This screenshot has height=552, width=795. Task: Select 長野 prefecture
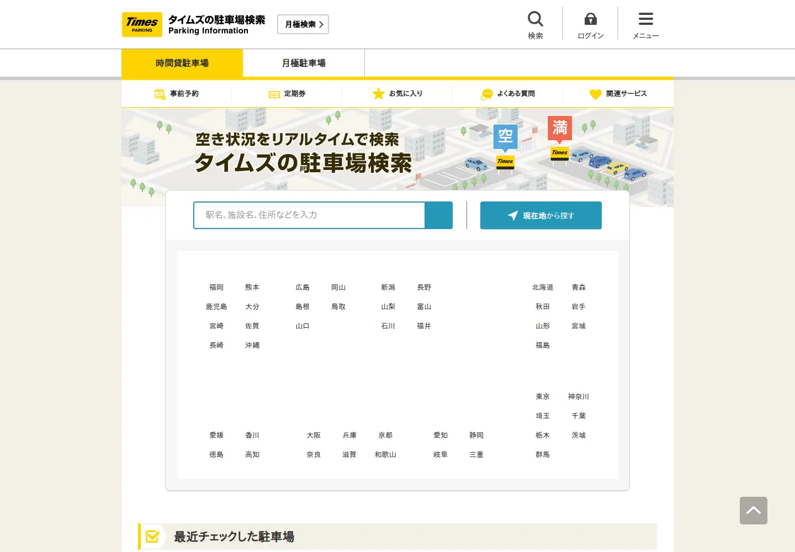coord(424,288)
